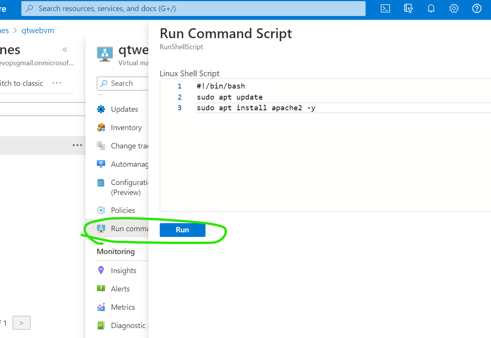This screenshot has height=338, width=491.
Task: Click the Linux Shell Script label
Action: [x=189, y=73]
